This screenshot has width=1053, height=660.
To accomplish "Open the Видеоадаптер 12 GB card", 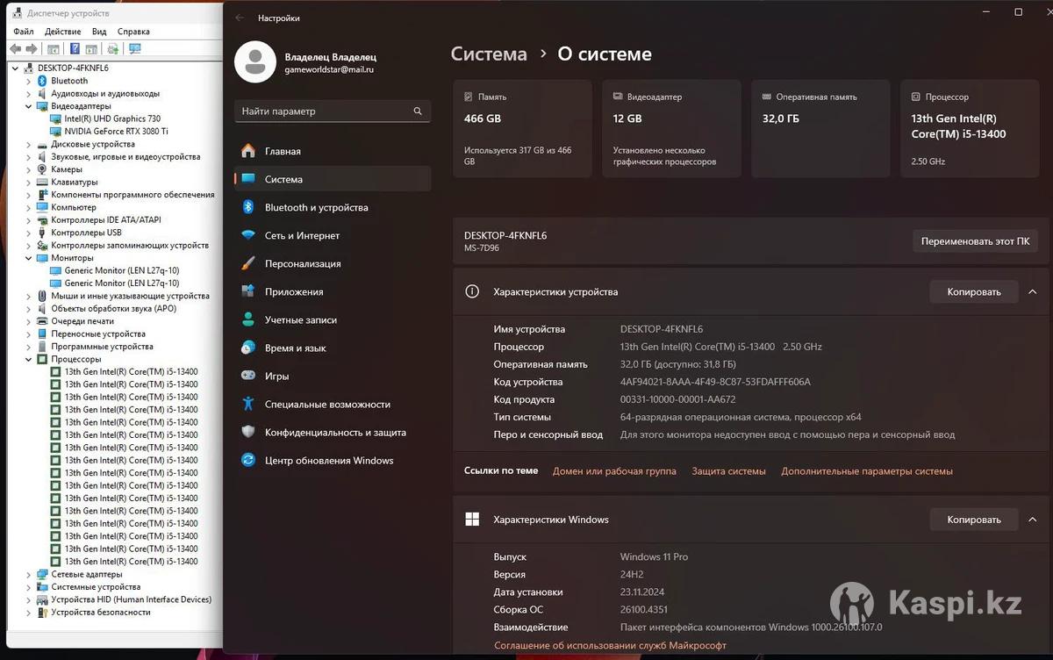I will coord(672,129).
